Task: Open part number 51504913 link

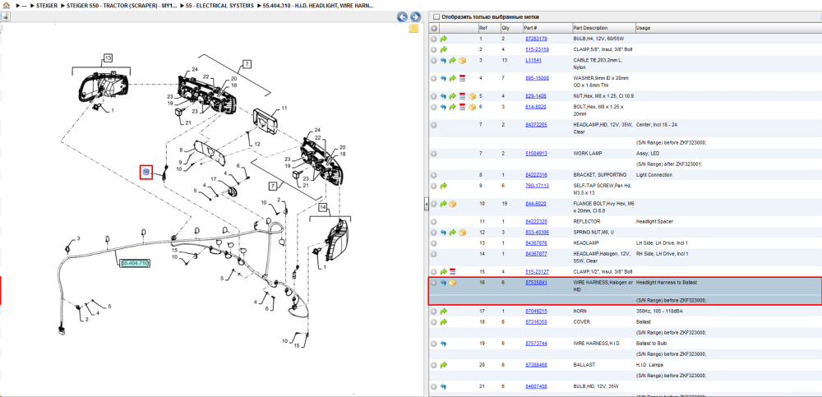Action: 536,154
